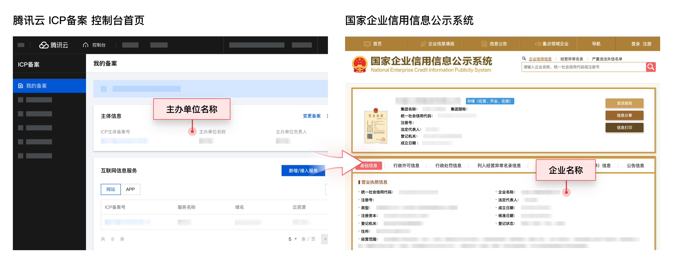Click the 国家企业信用信息公示系统 site title
Image resolution: width=673 pixels, height=263 pixels.
click(431, 61)
